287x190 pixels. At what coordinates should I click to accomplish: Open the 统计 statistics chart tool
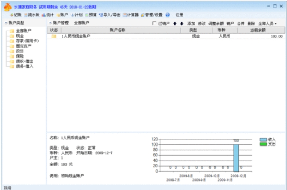click(x=48, y=15)
